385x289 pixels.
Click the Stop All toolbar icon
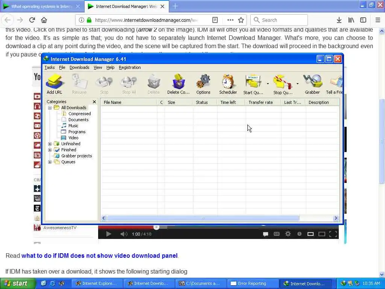pos(129,84)
